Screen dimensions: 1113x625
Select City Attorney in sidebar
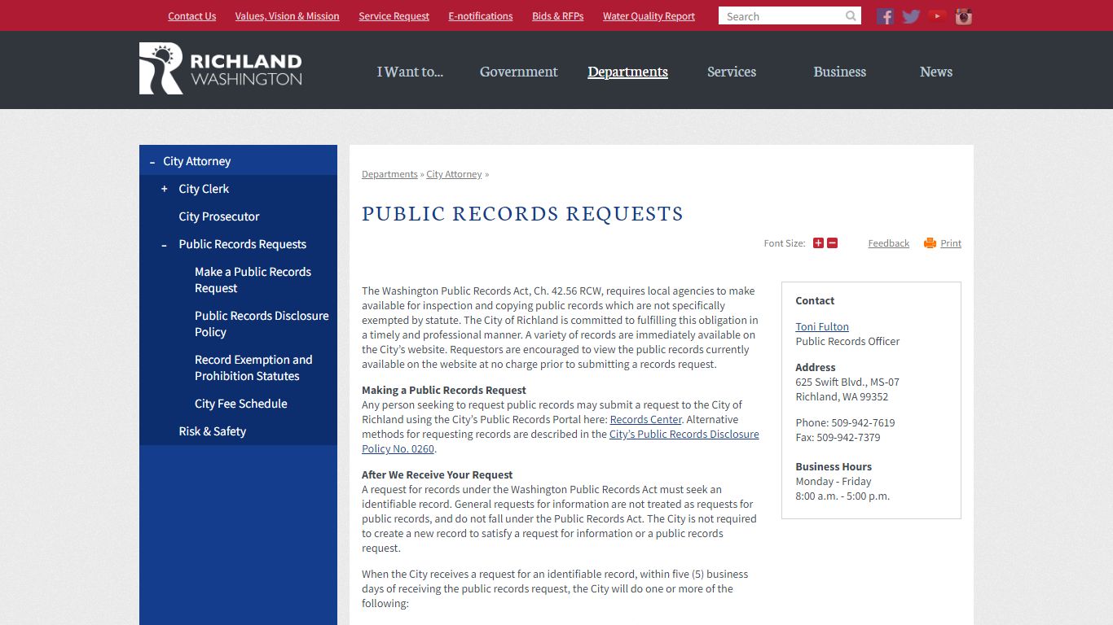(196, 161)
